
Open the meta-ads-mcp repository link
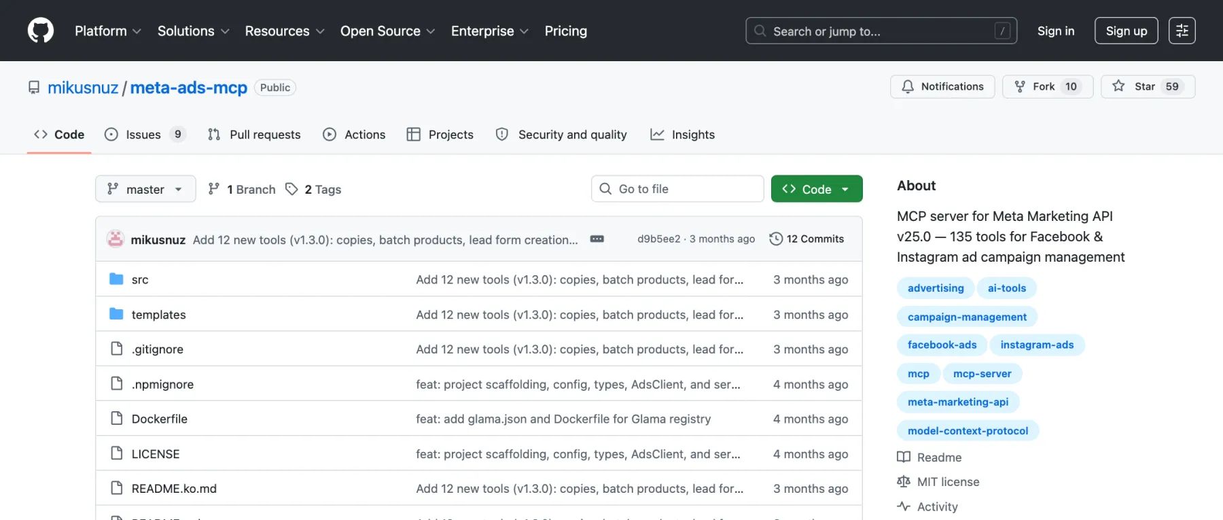tap(189, 88)
